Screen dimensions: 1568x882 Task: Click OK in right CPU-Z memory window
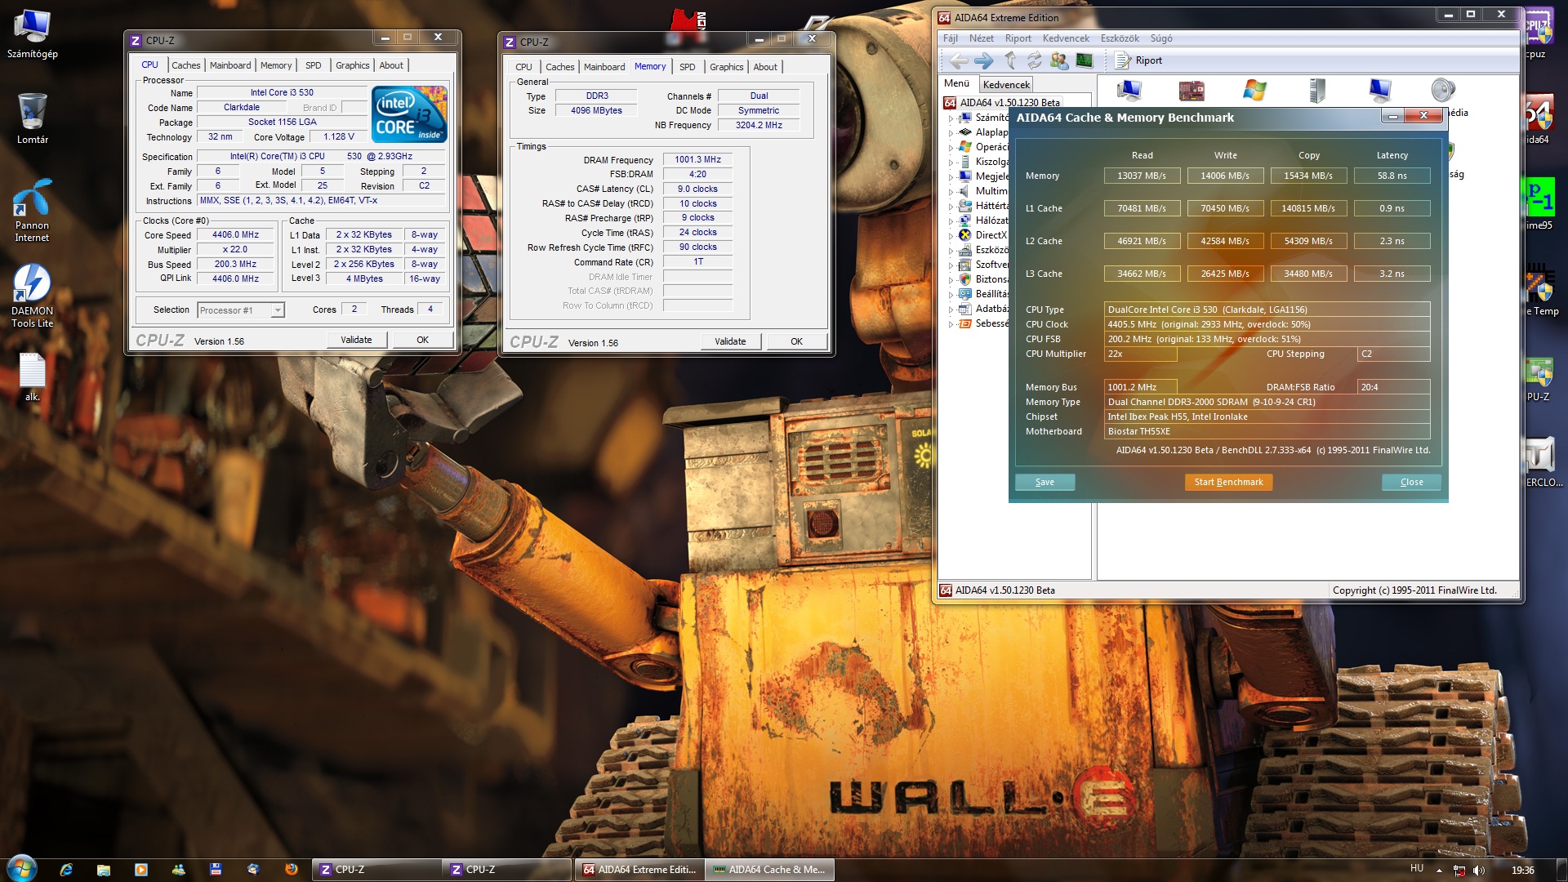click(796, 342)
